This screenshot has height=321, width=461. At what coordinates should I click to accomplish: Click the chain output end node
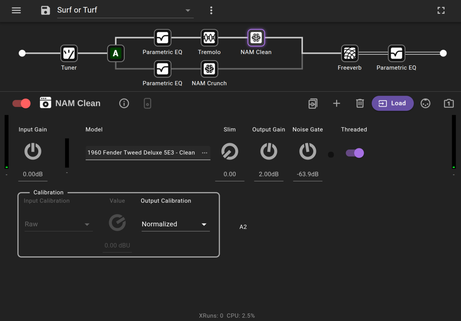(443, 53)
